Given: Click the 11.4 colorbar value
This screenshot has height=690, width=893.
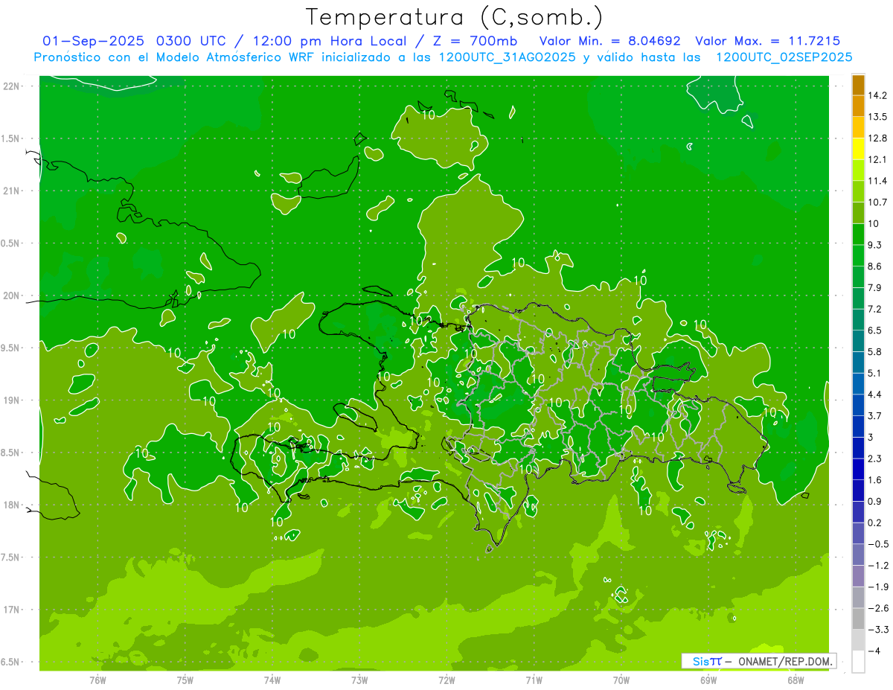Looking at the screenshot, I should tap(877, 181).
